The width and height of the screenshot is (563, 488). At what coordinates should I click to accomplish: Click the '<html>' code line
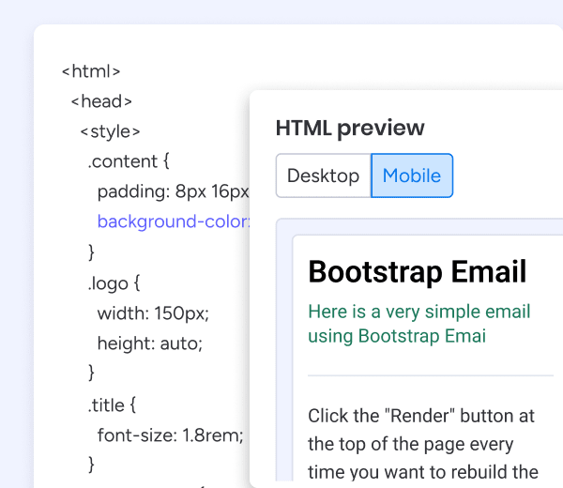(x=91, y=71)
